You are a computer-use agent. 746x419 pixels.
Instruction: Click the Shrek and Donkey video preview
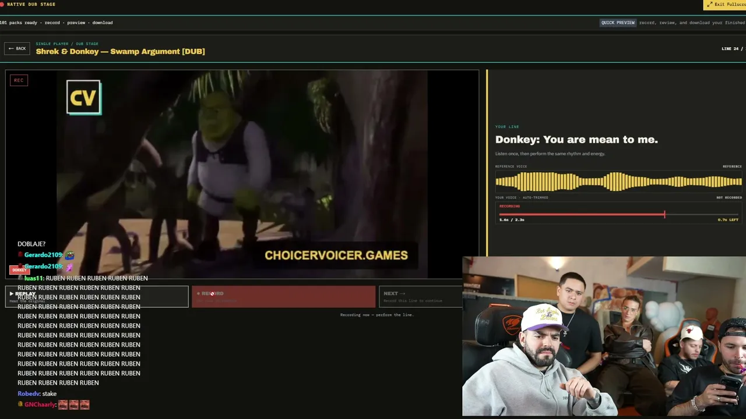tap(242, 175)
